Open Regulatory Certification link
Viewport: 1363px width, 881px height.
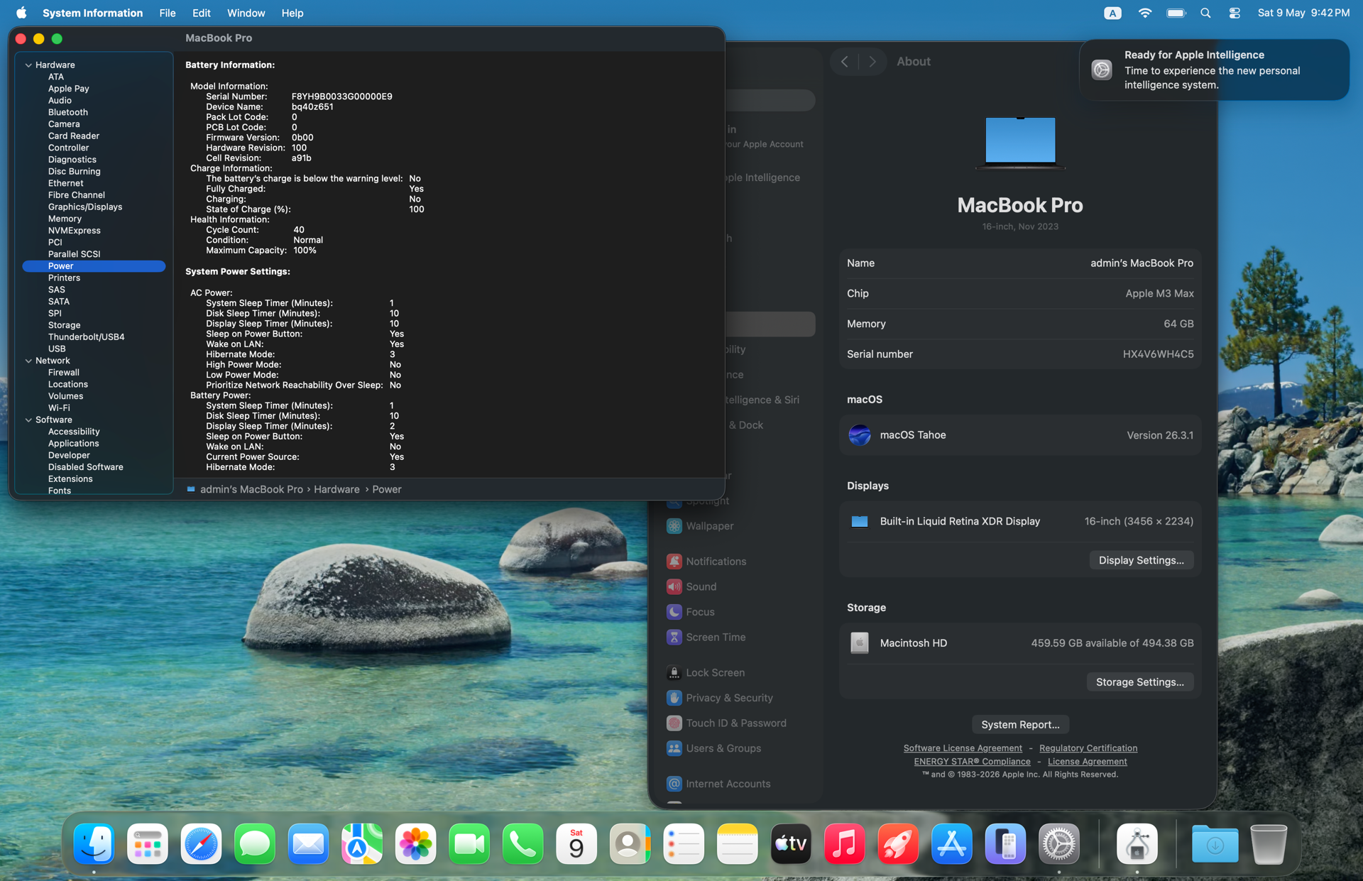point(1088,748)
